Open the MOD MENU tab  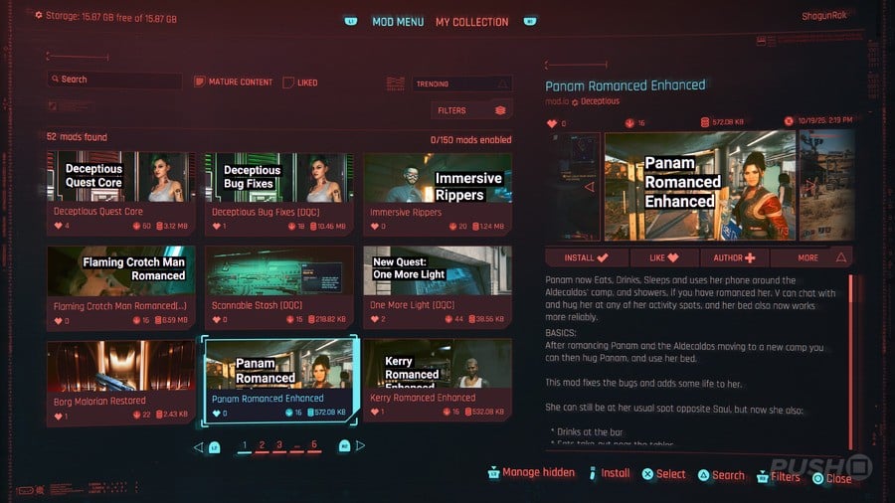tap(398, 22)
